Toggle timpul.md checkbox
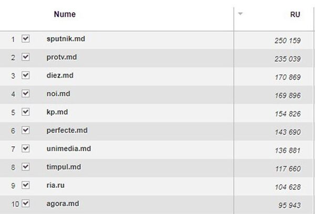Screen dimensions: 315x214 click(26, 167)
